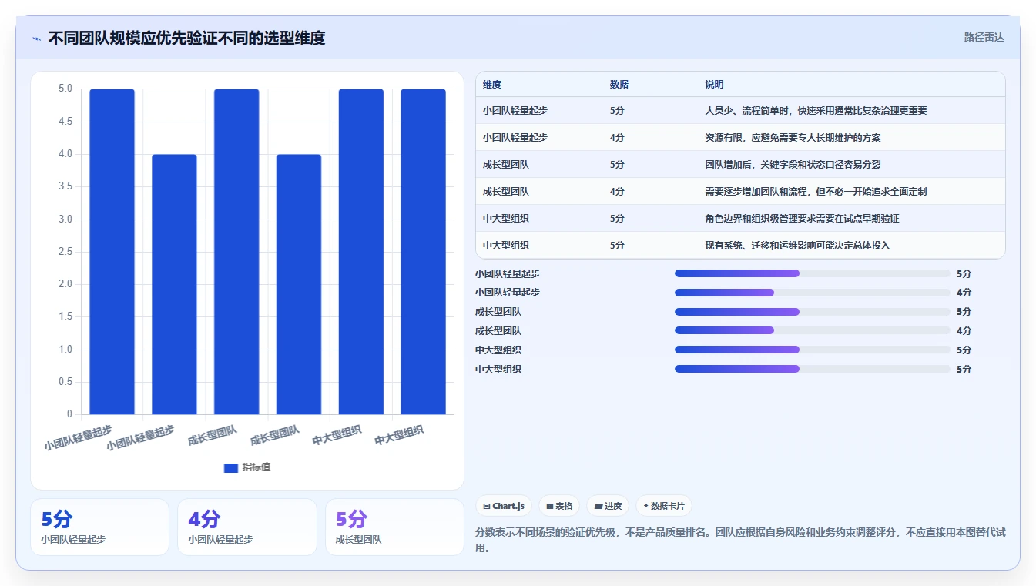Screen dimensions: 1036x586
Task: Select the row 现有系统、迁移和运维影响可能决定总体投入
Action: coord(740,245)
